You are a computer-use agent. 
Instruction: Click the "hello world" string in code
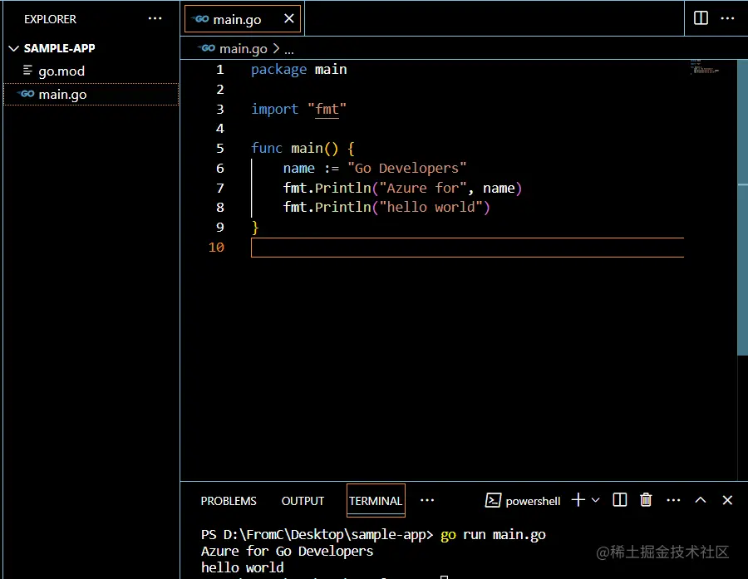[431, 208]
